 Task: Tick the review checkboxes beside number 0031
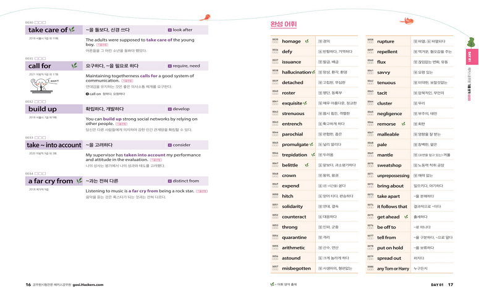coord(40,58)
